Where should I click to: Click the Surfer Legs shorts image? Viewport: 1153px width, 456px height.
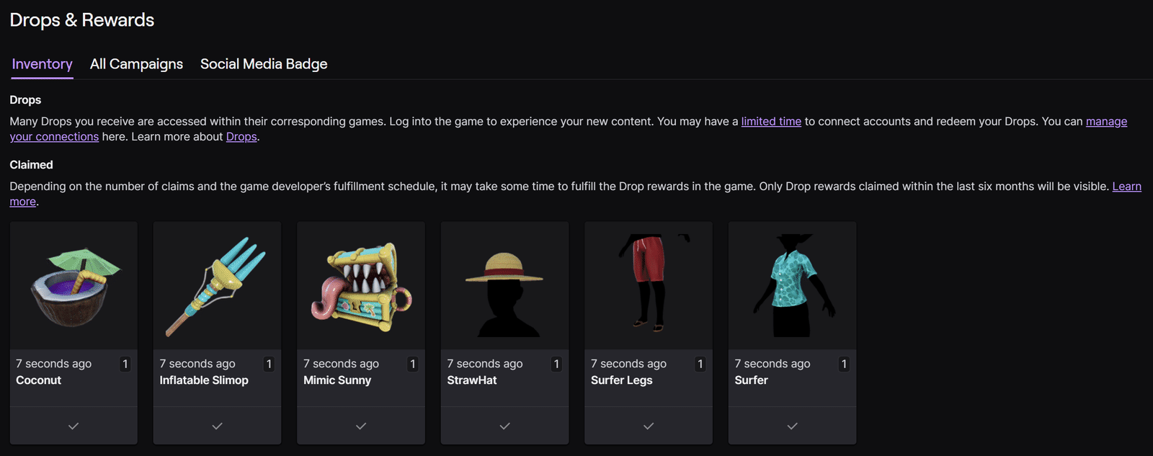(649, 286)
